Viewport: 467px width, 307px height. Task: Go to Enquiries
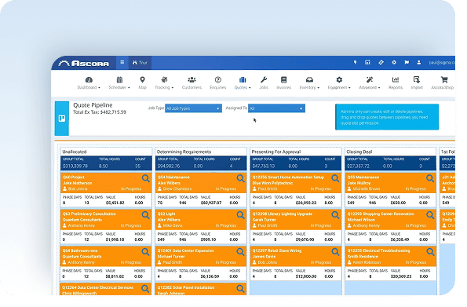pos(218,83)
